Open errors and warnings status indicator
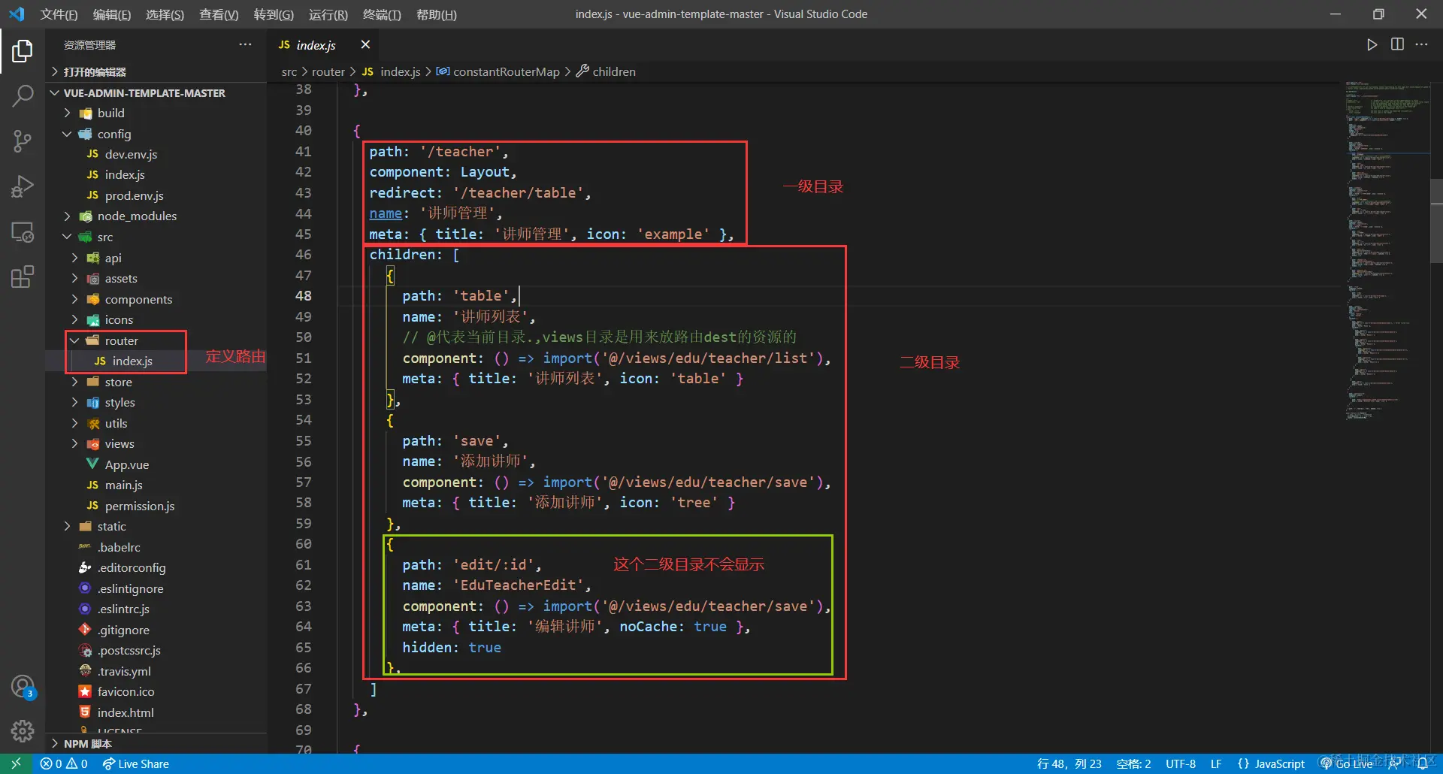Screen dimensions: 1443x774 coord(64,763)
